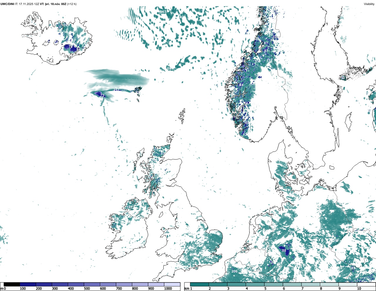Select the 300–400 m legend color
The width and height of the screenshot is (376, 291).
click(x=60, y=285)
